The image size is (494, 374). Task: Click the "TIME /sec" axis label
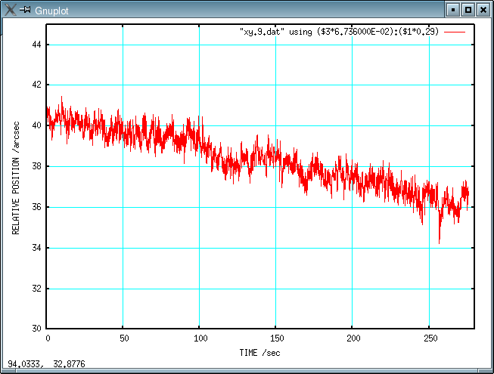coord(259,353)
